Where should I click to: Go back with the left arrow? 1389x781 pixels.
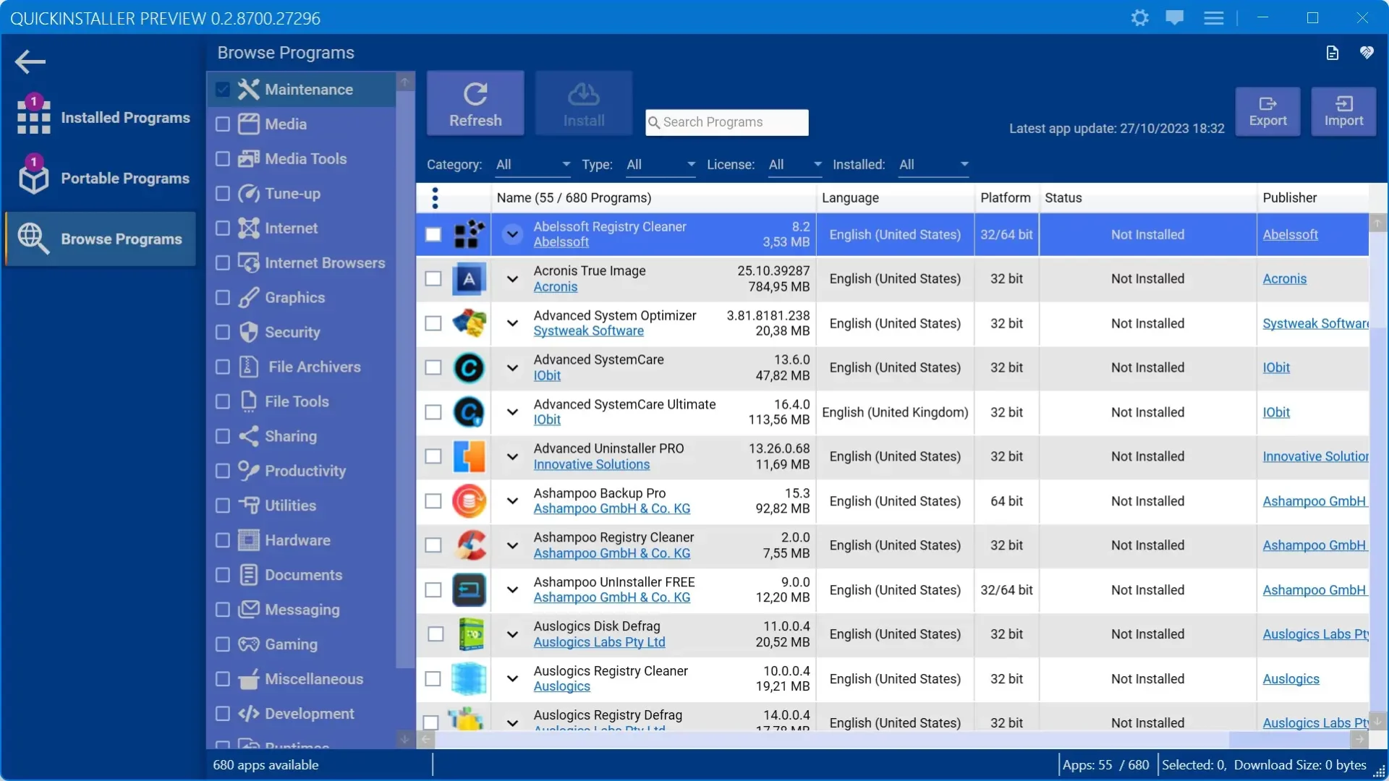(x=30, y=61)
